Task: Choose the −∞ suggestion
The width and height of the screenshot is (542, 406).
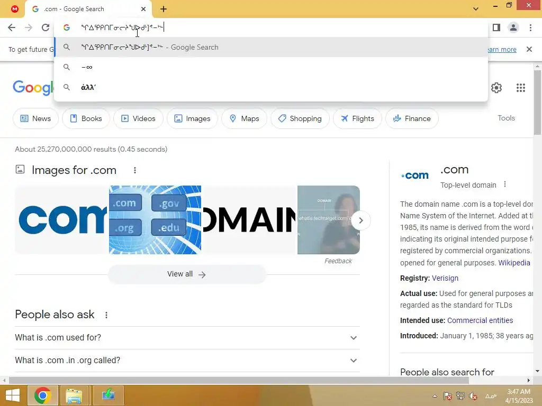Action: coord(271,67)
